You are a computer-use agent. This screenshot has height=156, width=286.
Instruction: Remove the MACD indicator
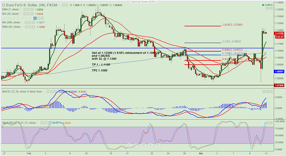pyautogui.click(x=55, y=92)
